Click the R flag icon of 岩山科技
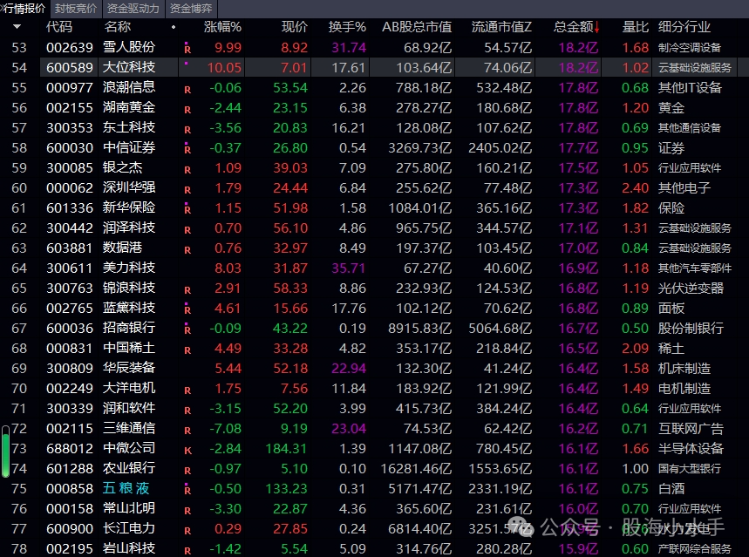Image resolution: width=749 pixels, height=557 pixels. (x=187, y=551)
